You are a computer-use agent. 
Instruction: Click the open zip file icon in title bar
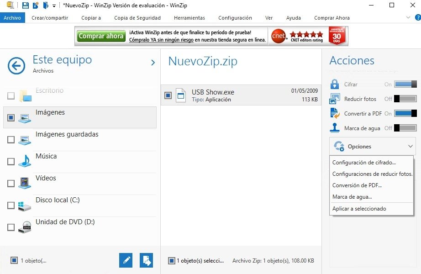pyautogui.click(x=46, y=5)
